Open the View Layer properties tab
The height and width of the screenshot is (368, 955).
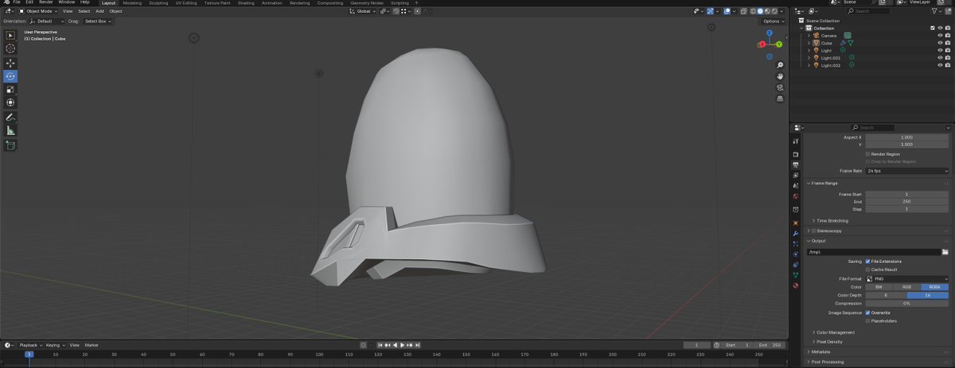(795, 175)
